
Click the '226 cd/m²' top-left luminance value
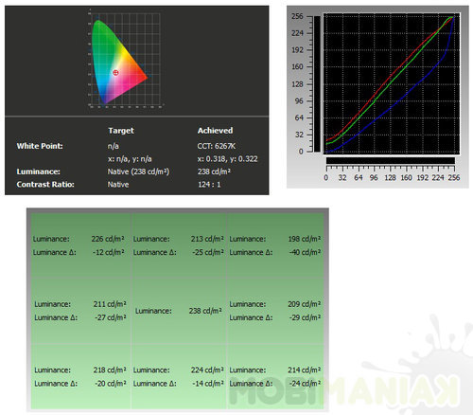108,239
